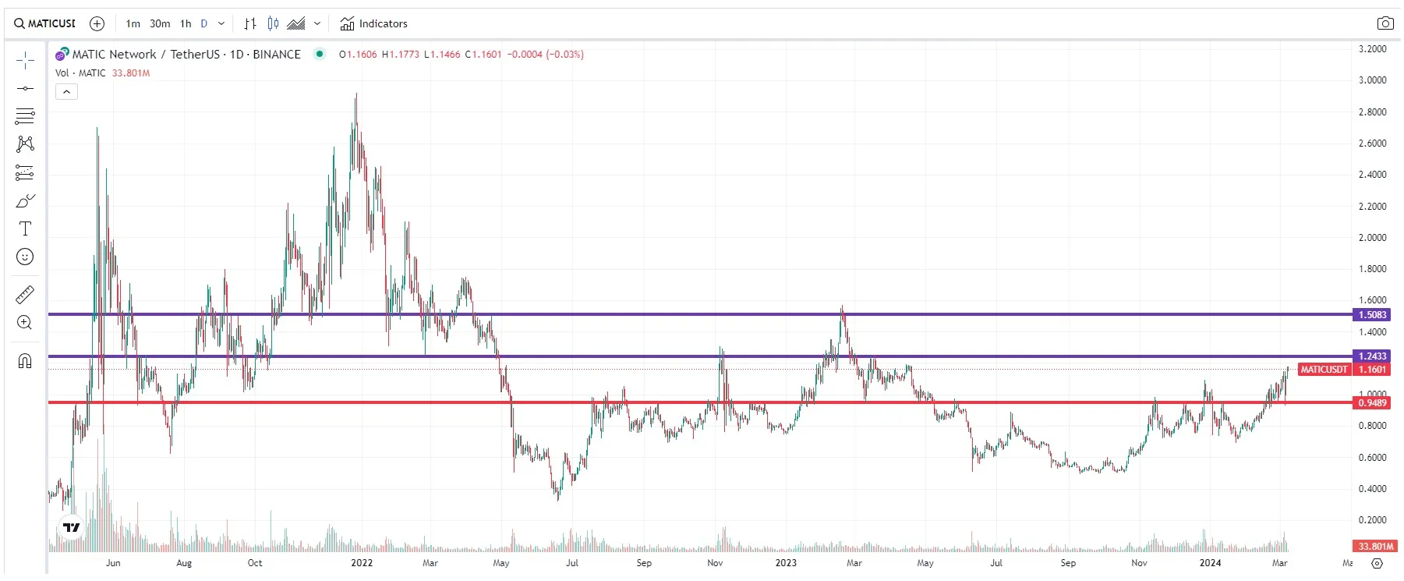Activate the zoom in tool
1404x581 pixels.
pyautogui.click(x=25, y=323)
